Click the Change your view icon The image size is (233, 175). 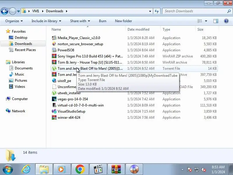(200, 21)
